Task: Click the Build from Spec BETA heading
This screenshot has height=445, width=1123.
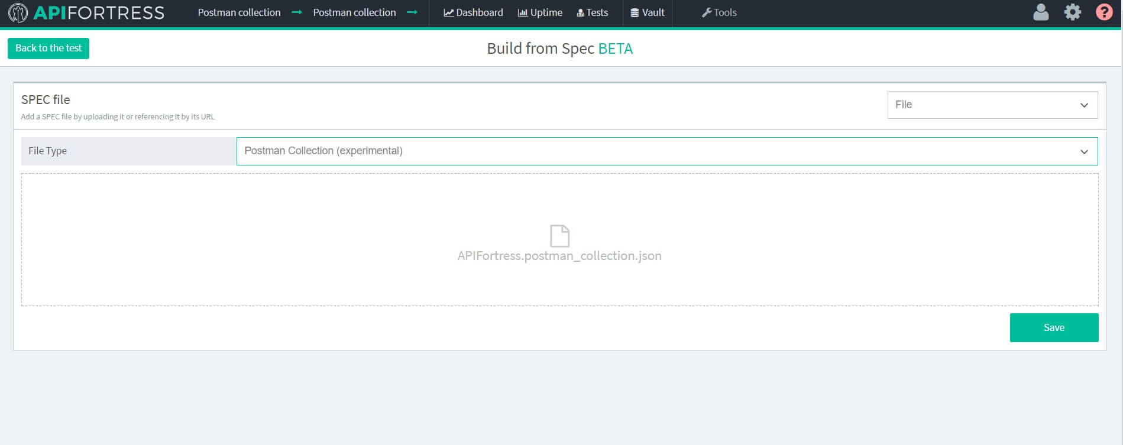Action: [559, 48]
